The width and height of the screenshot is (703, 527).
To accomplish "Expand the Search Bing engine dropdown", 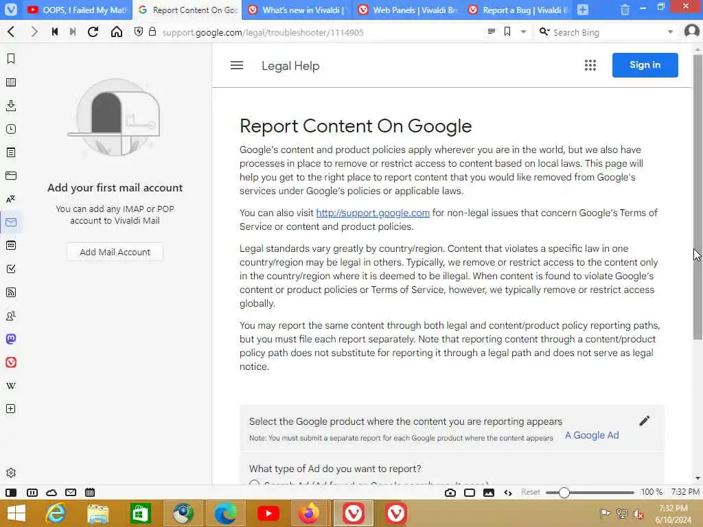I will (670, 32).
